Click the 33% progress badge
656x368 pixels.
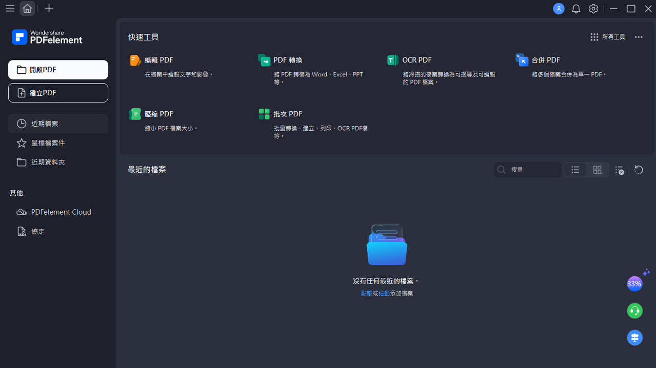pos(634,283)
